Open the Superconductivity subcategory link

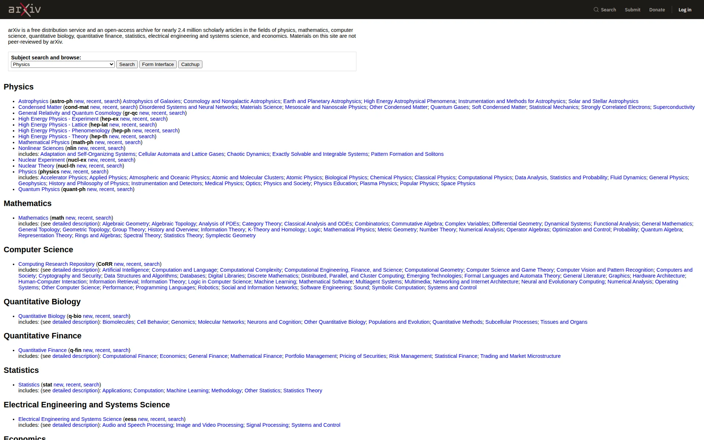[x=674, y=107]
